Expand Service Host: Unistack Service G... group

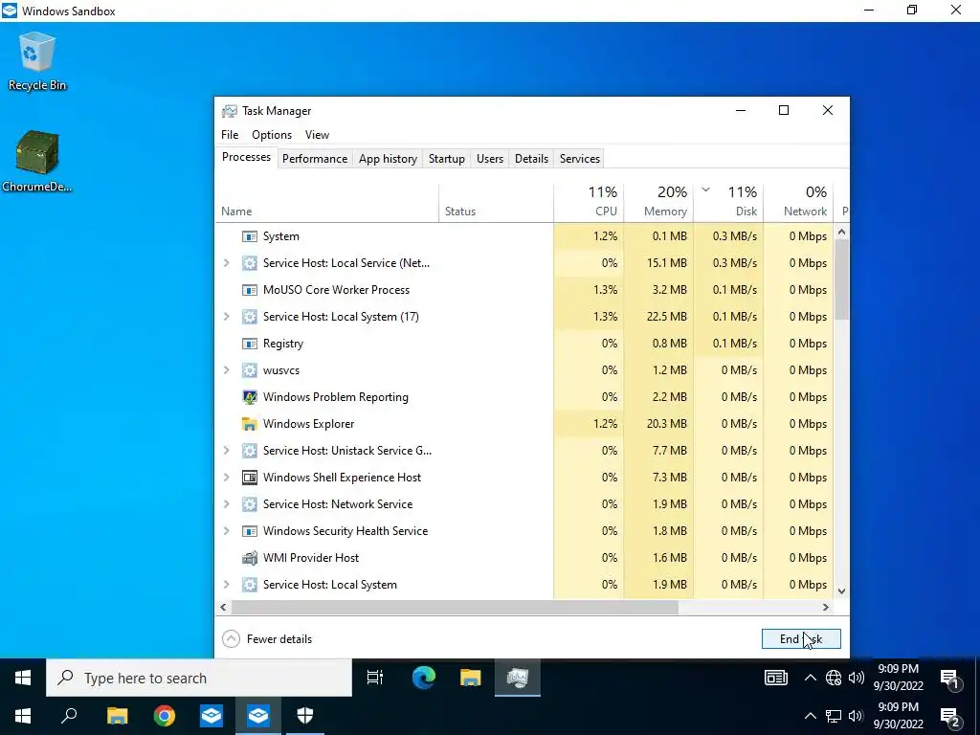coord(226,451)
